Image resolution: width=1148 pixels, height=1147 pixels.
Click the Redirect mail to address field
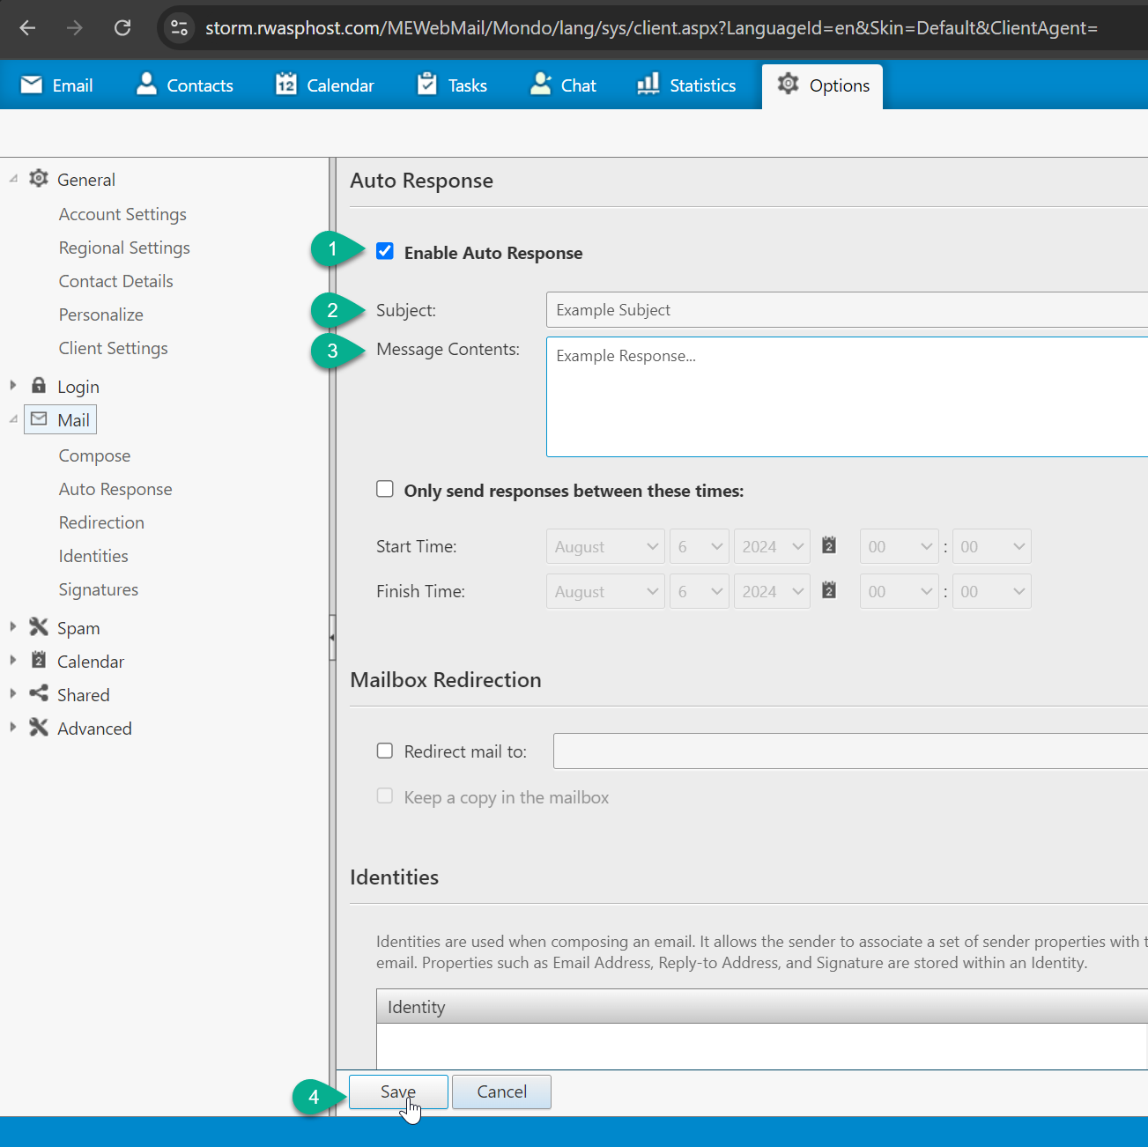[x=850, y=751]
